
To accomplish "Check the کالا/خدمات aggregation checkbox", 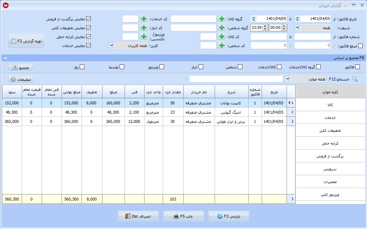I will 279,67.
